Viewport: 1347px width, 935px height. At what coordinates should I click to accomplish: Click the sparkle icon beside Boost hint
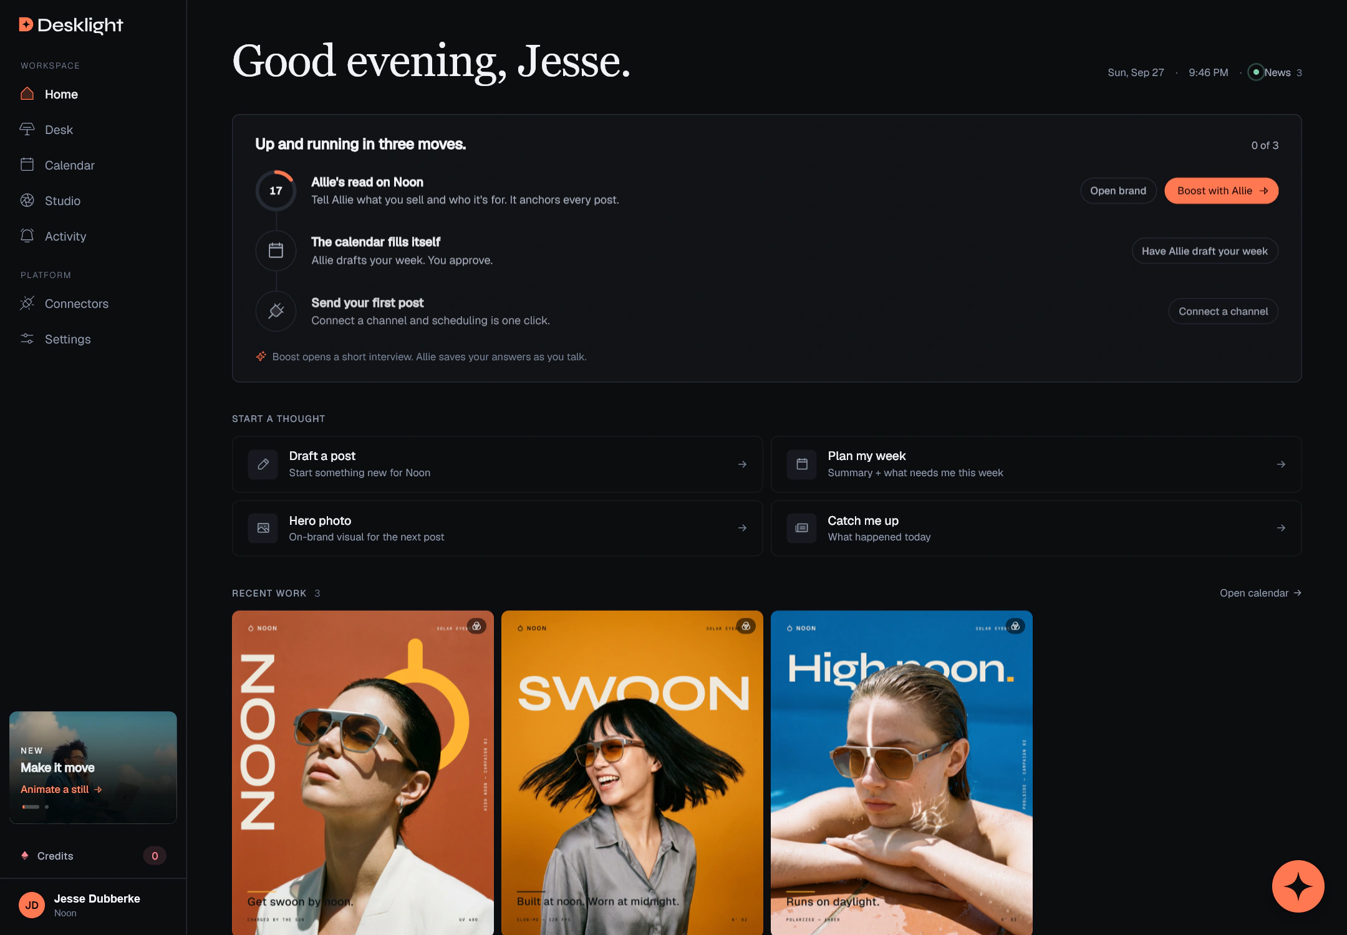coord(261,357)
